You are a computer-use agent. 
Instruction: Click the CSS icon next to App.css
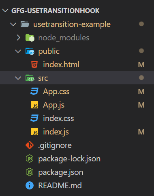tap(34, 91)
